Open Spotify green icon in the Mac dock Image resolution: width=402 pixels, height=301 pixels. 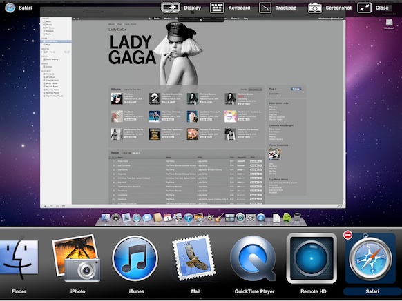click(x=287, y=218)
